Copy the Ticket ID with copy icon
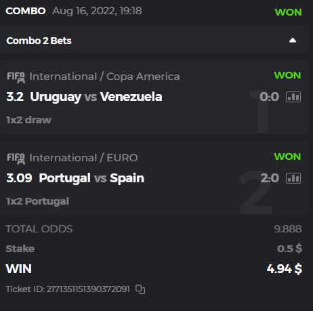This screenshot has height=311, width=313. click(x=140, y=289)
